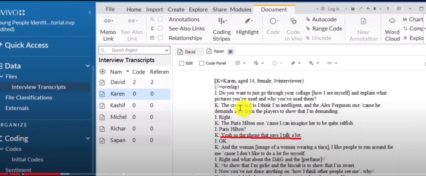Click the See-Also Link ribbon icon
This screenshot has width=426, height=176.
[x=132, y=21]
